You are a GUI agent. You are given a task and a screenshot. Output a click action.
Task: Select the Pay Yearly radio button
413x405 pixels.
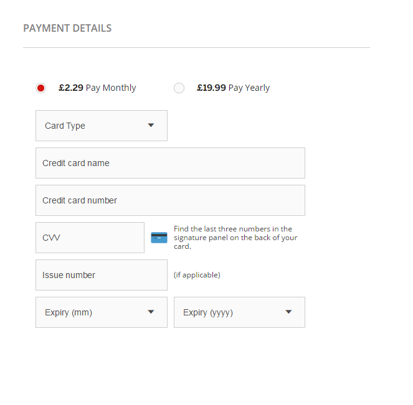[179, 88]
